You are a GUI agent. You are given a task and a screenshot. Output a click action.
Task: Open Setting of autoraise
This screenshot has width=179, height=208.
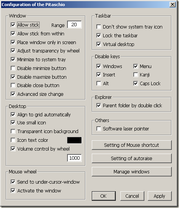(x=131, y=159)
